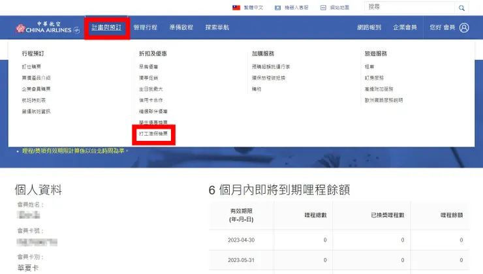Select the prepaid baggage link under 加購服務
This screenshot has height=274, width=483.
coord(271,67)
